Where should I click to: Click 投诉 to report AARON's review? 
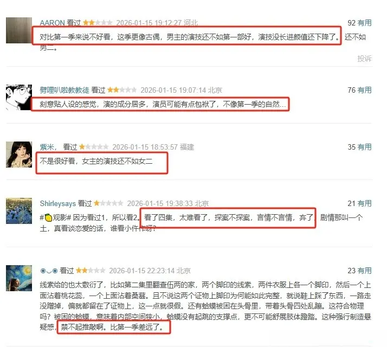pos(365,59)
